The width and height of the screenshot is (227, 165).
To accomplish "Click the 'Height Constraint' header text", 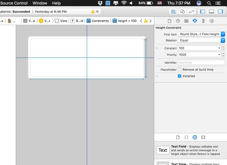I will tap(168, 28).
